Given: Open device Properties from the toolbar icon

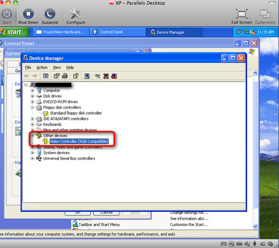Looking at the screenshot, I should tap(56, 76).
